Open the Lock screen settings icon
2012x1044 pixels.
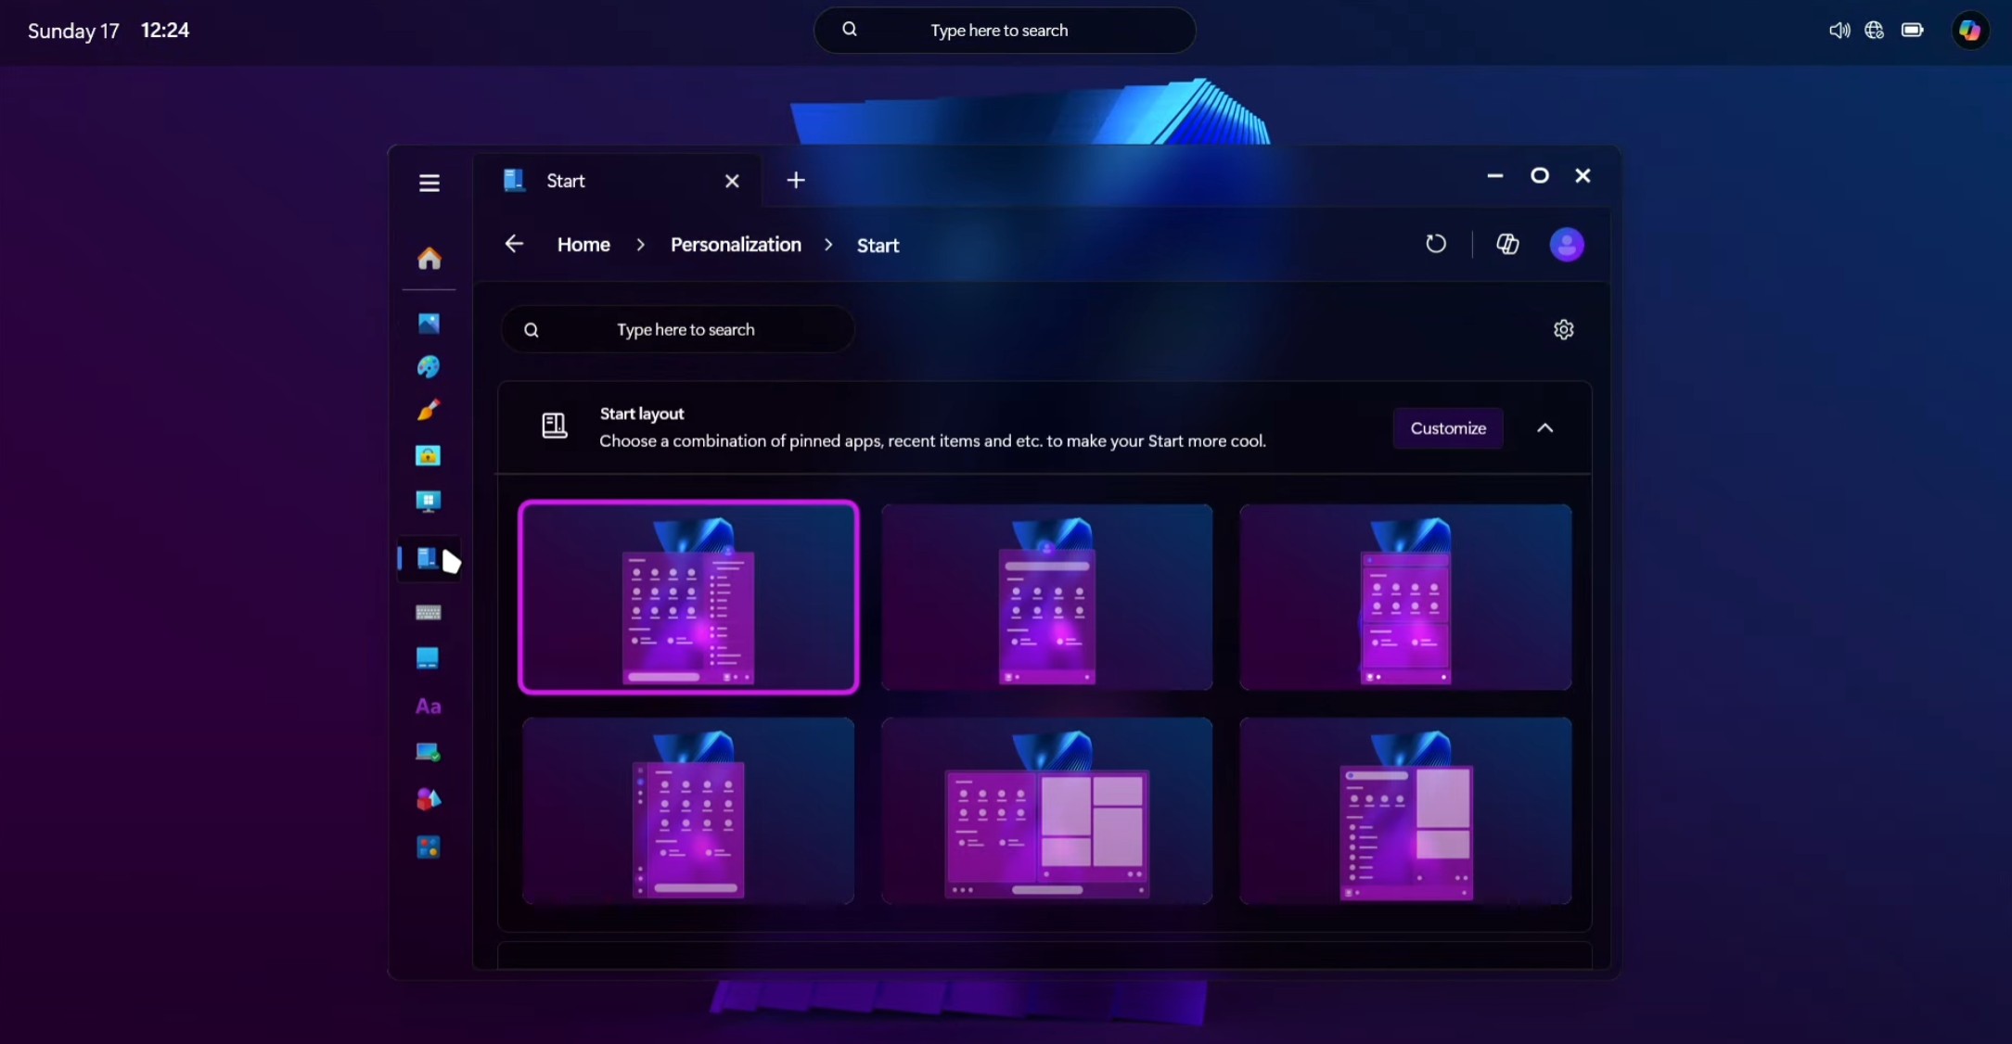[429, 455]
